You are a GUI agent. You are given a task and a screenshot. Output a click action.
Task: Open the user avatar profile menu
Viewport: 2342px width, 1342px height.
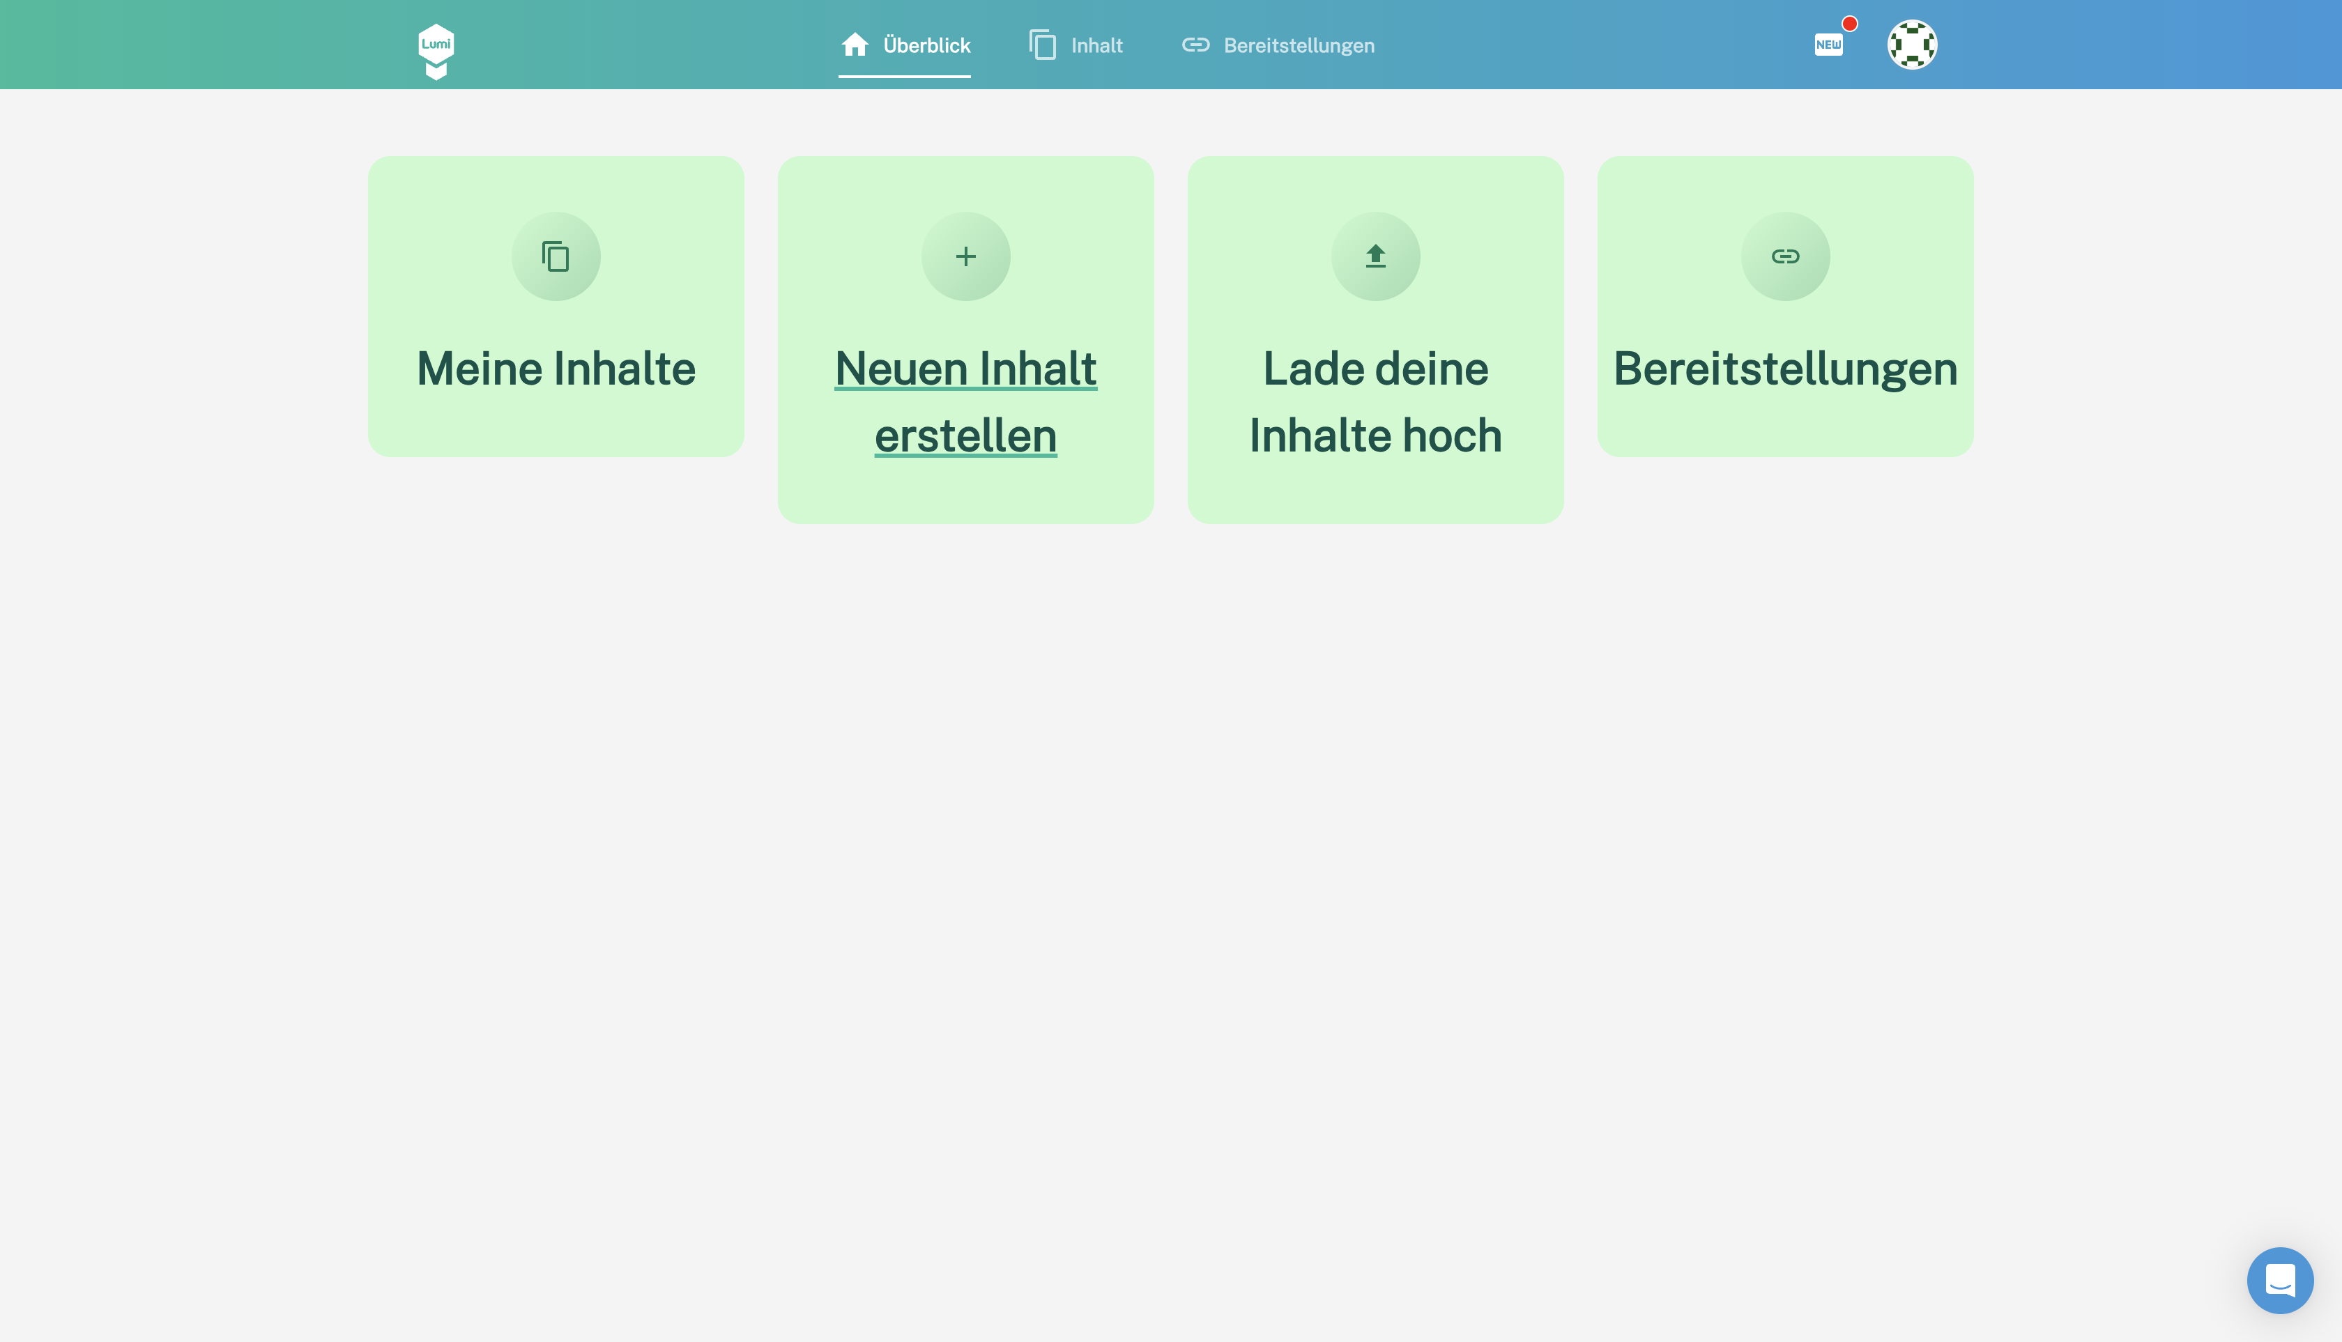point(1913,44)
